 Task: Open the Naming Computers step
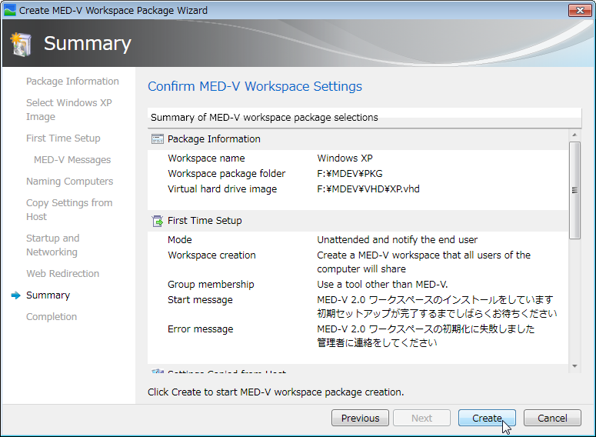(x=69, y=181)
